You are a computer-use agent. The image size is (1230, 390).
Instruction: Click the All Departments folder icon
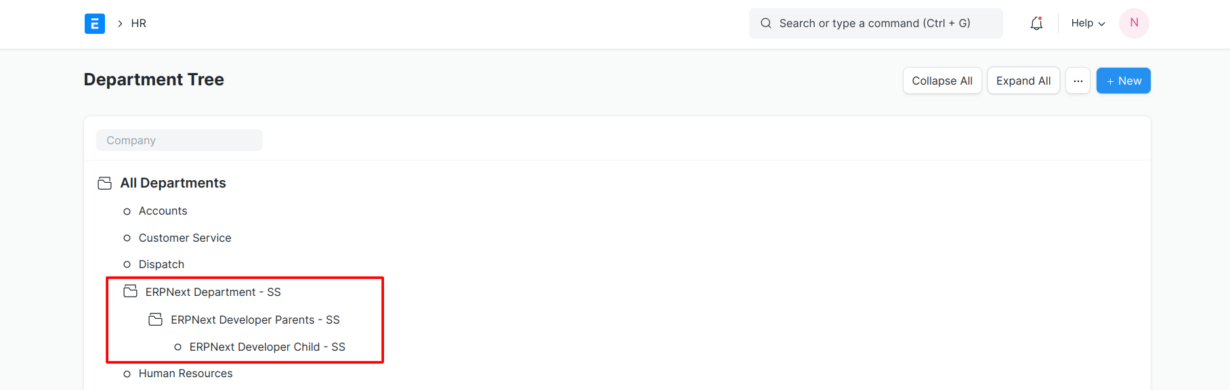tap(104, 183)
